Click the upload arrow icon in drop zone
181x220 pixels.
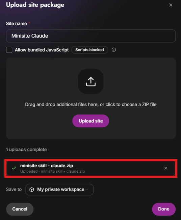[x=91, y=81]
